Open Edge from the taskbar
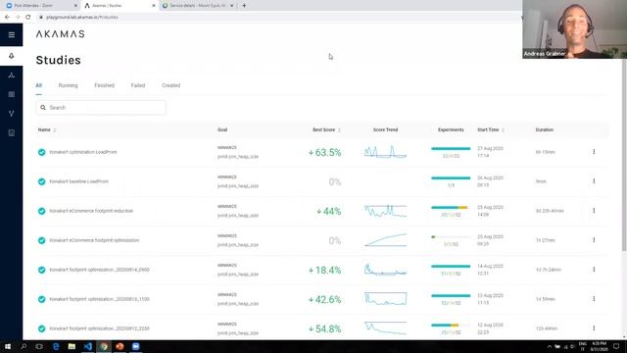627x353 pixels. coord(56,346)
